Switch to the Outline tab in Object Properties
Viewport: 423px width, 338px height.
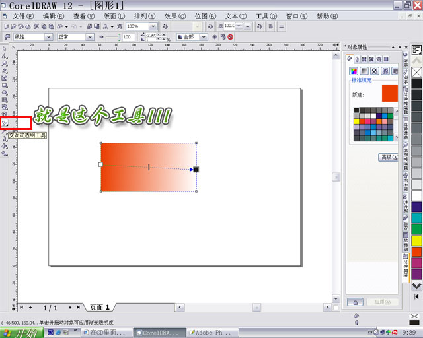357,59
